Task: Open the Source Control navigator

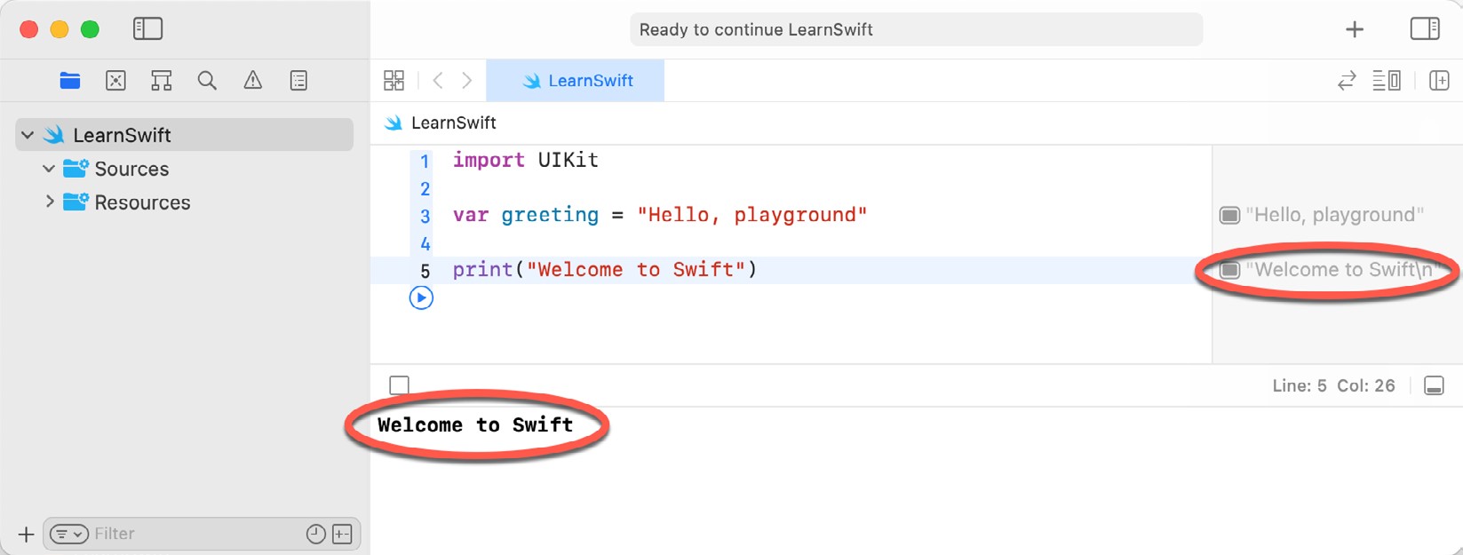Action: pyautogui.click(x=115, y=81)
